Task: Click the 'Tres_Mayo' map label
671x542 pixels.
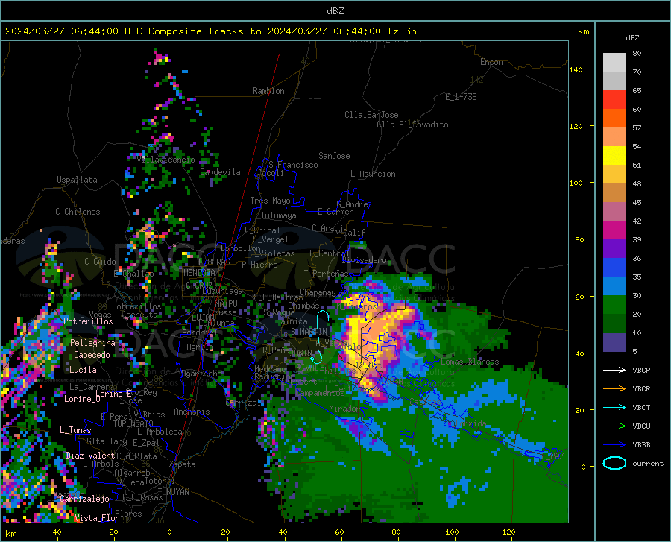Action: tap(270, 201)
